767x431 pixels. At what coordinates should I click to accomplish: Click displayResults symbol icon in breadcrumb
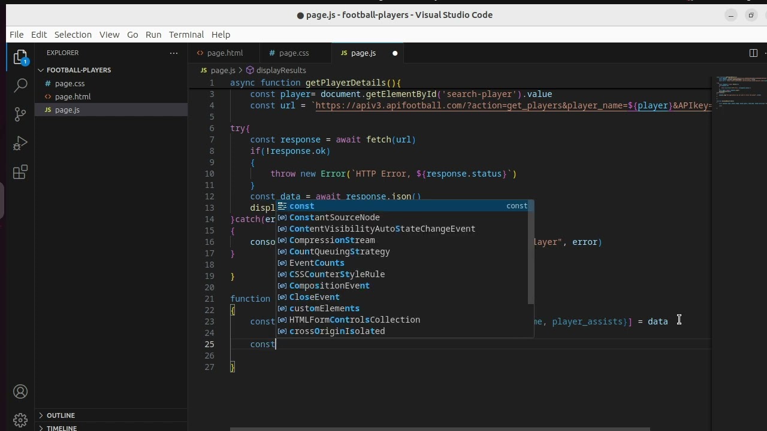pyautogui.click(x=250, y=70)
